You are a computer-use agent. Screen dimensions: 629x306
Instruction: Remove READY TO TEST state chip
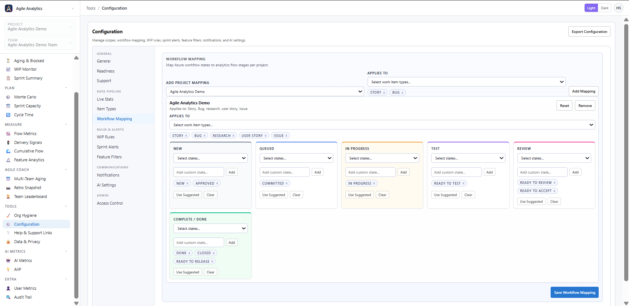pos(463,184)
